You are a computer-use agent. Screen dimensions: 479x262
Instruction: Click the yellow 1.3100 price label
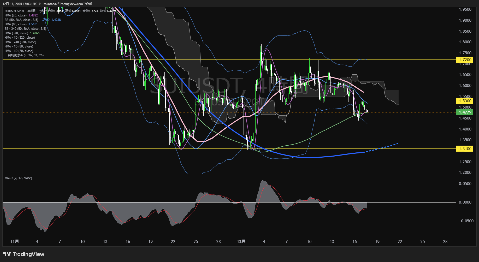click(x=465, y=149)
